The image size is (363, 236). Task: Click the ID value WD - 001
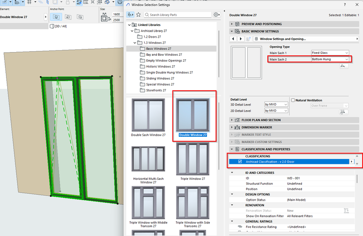(x=293, y=178)
